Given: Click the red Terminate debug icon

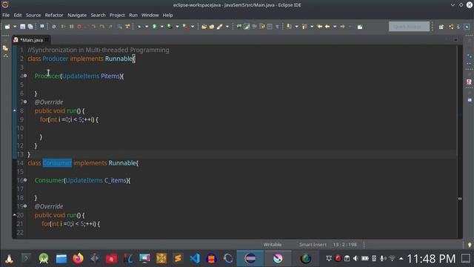Looking at the screenshot, I should pyautogui.click(x=79, y=27).
